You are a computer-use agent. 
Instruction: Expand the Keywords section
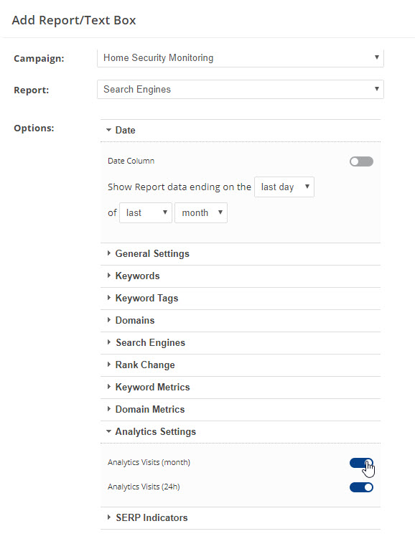(x=241, y=276)
